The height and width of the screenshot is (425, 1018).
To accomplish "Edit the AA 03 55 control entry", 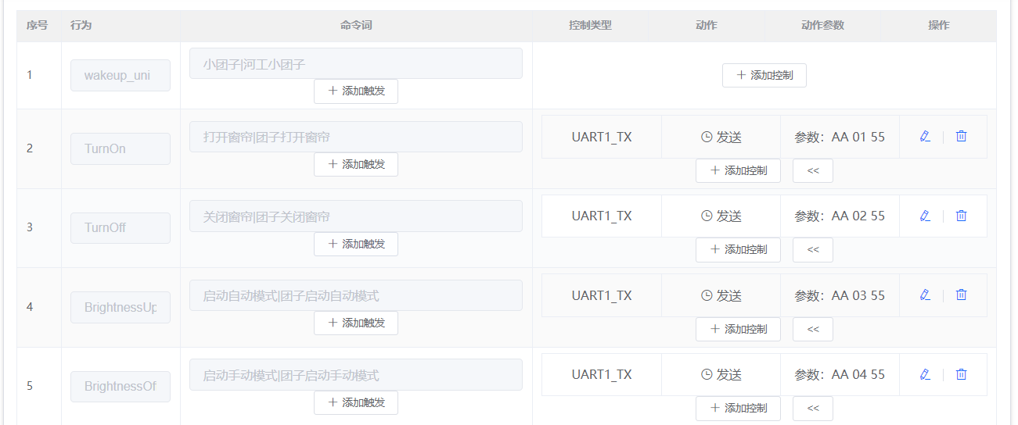I will click(x=925, y=295).
